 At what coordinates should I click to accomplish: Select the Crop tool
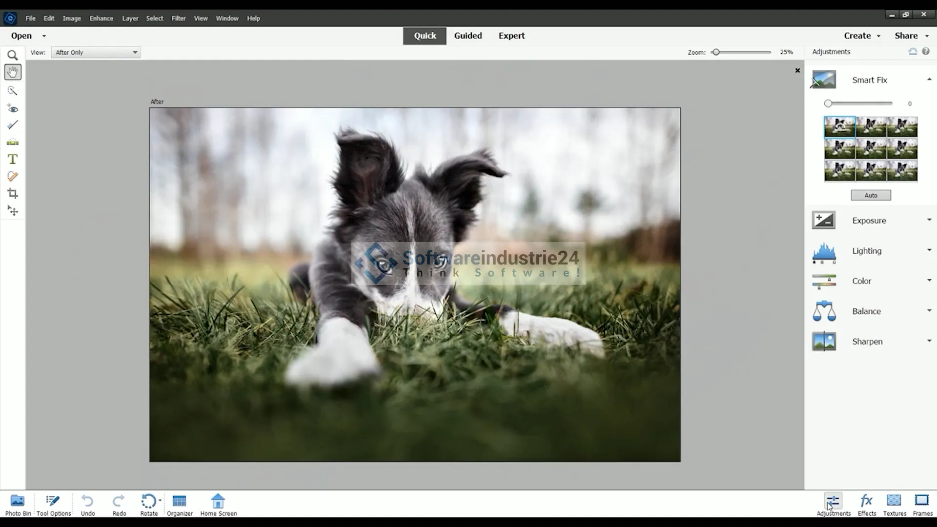[13, 193]
